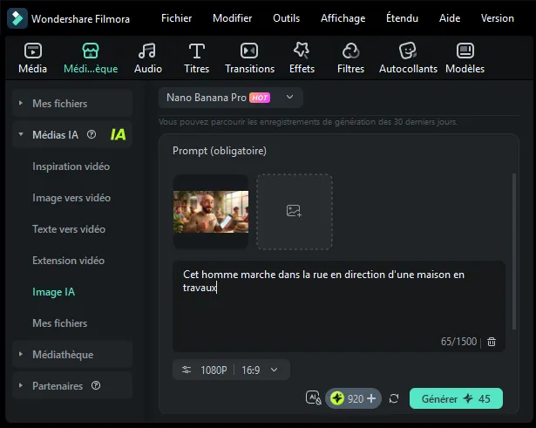Click the add reference image placeholder
Viewport: 536px width, 428px height.
[x=295, y=211]
